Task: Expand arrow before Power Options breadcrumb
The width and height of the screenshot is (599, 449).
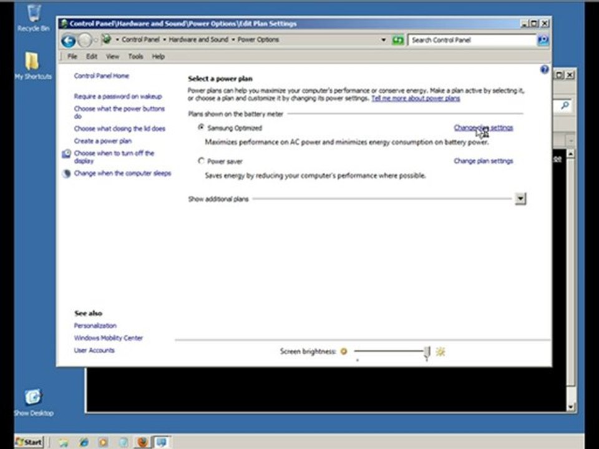Action: pos(233,39)
